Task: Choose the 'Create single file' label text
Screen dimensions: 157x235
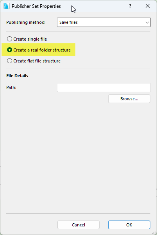Action: coord(30,39)
